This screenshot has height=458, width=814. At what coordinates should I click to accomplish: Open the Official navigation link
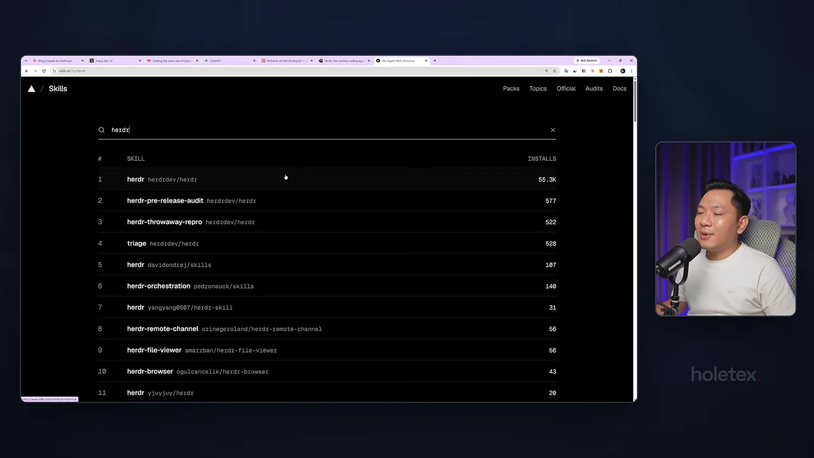pyautogui.click(x=566, y=89)
